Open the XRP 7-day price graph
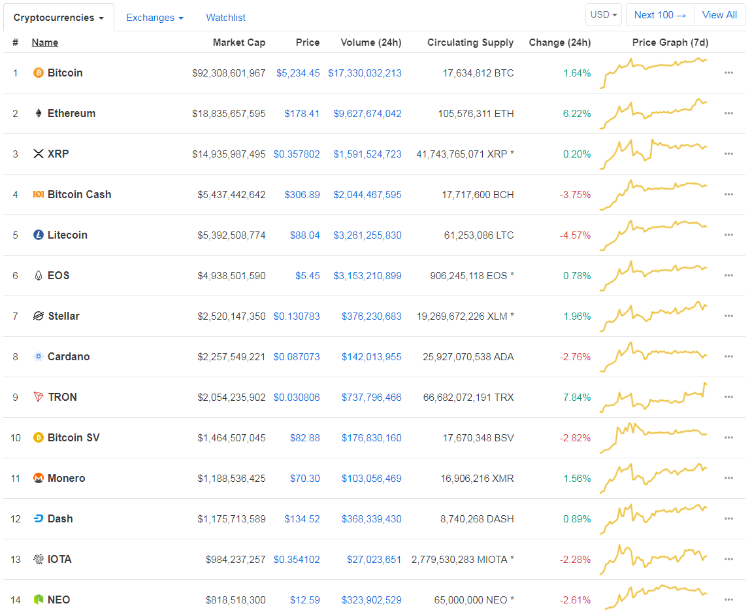The height and width of the screenshot is (610, 752). point(654,154)
